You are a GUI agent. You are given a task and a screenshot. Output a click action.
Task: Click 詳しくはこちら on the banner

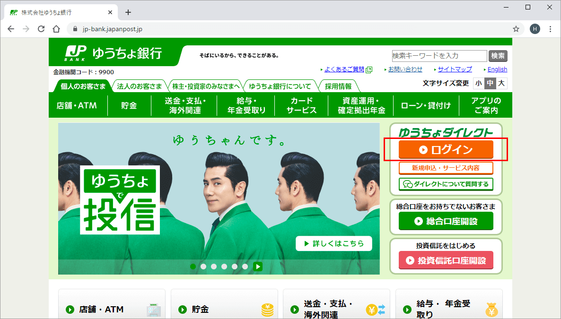click(334, 243)
